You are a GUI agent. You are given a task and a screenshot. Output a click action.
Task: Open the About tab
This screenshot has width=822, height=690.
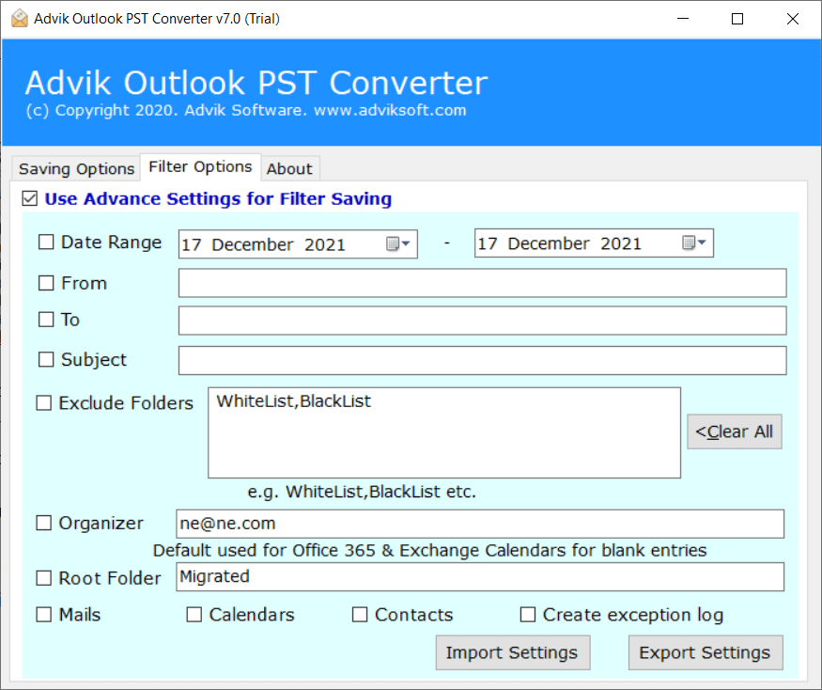click(x=289, y=169)
